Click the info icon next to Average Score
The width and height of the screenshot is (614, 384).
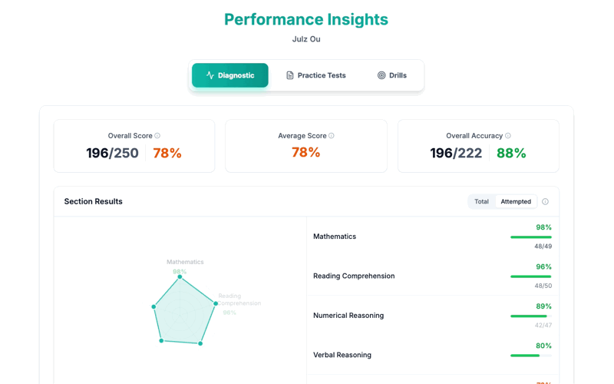pos(332,136)
